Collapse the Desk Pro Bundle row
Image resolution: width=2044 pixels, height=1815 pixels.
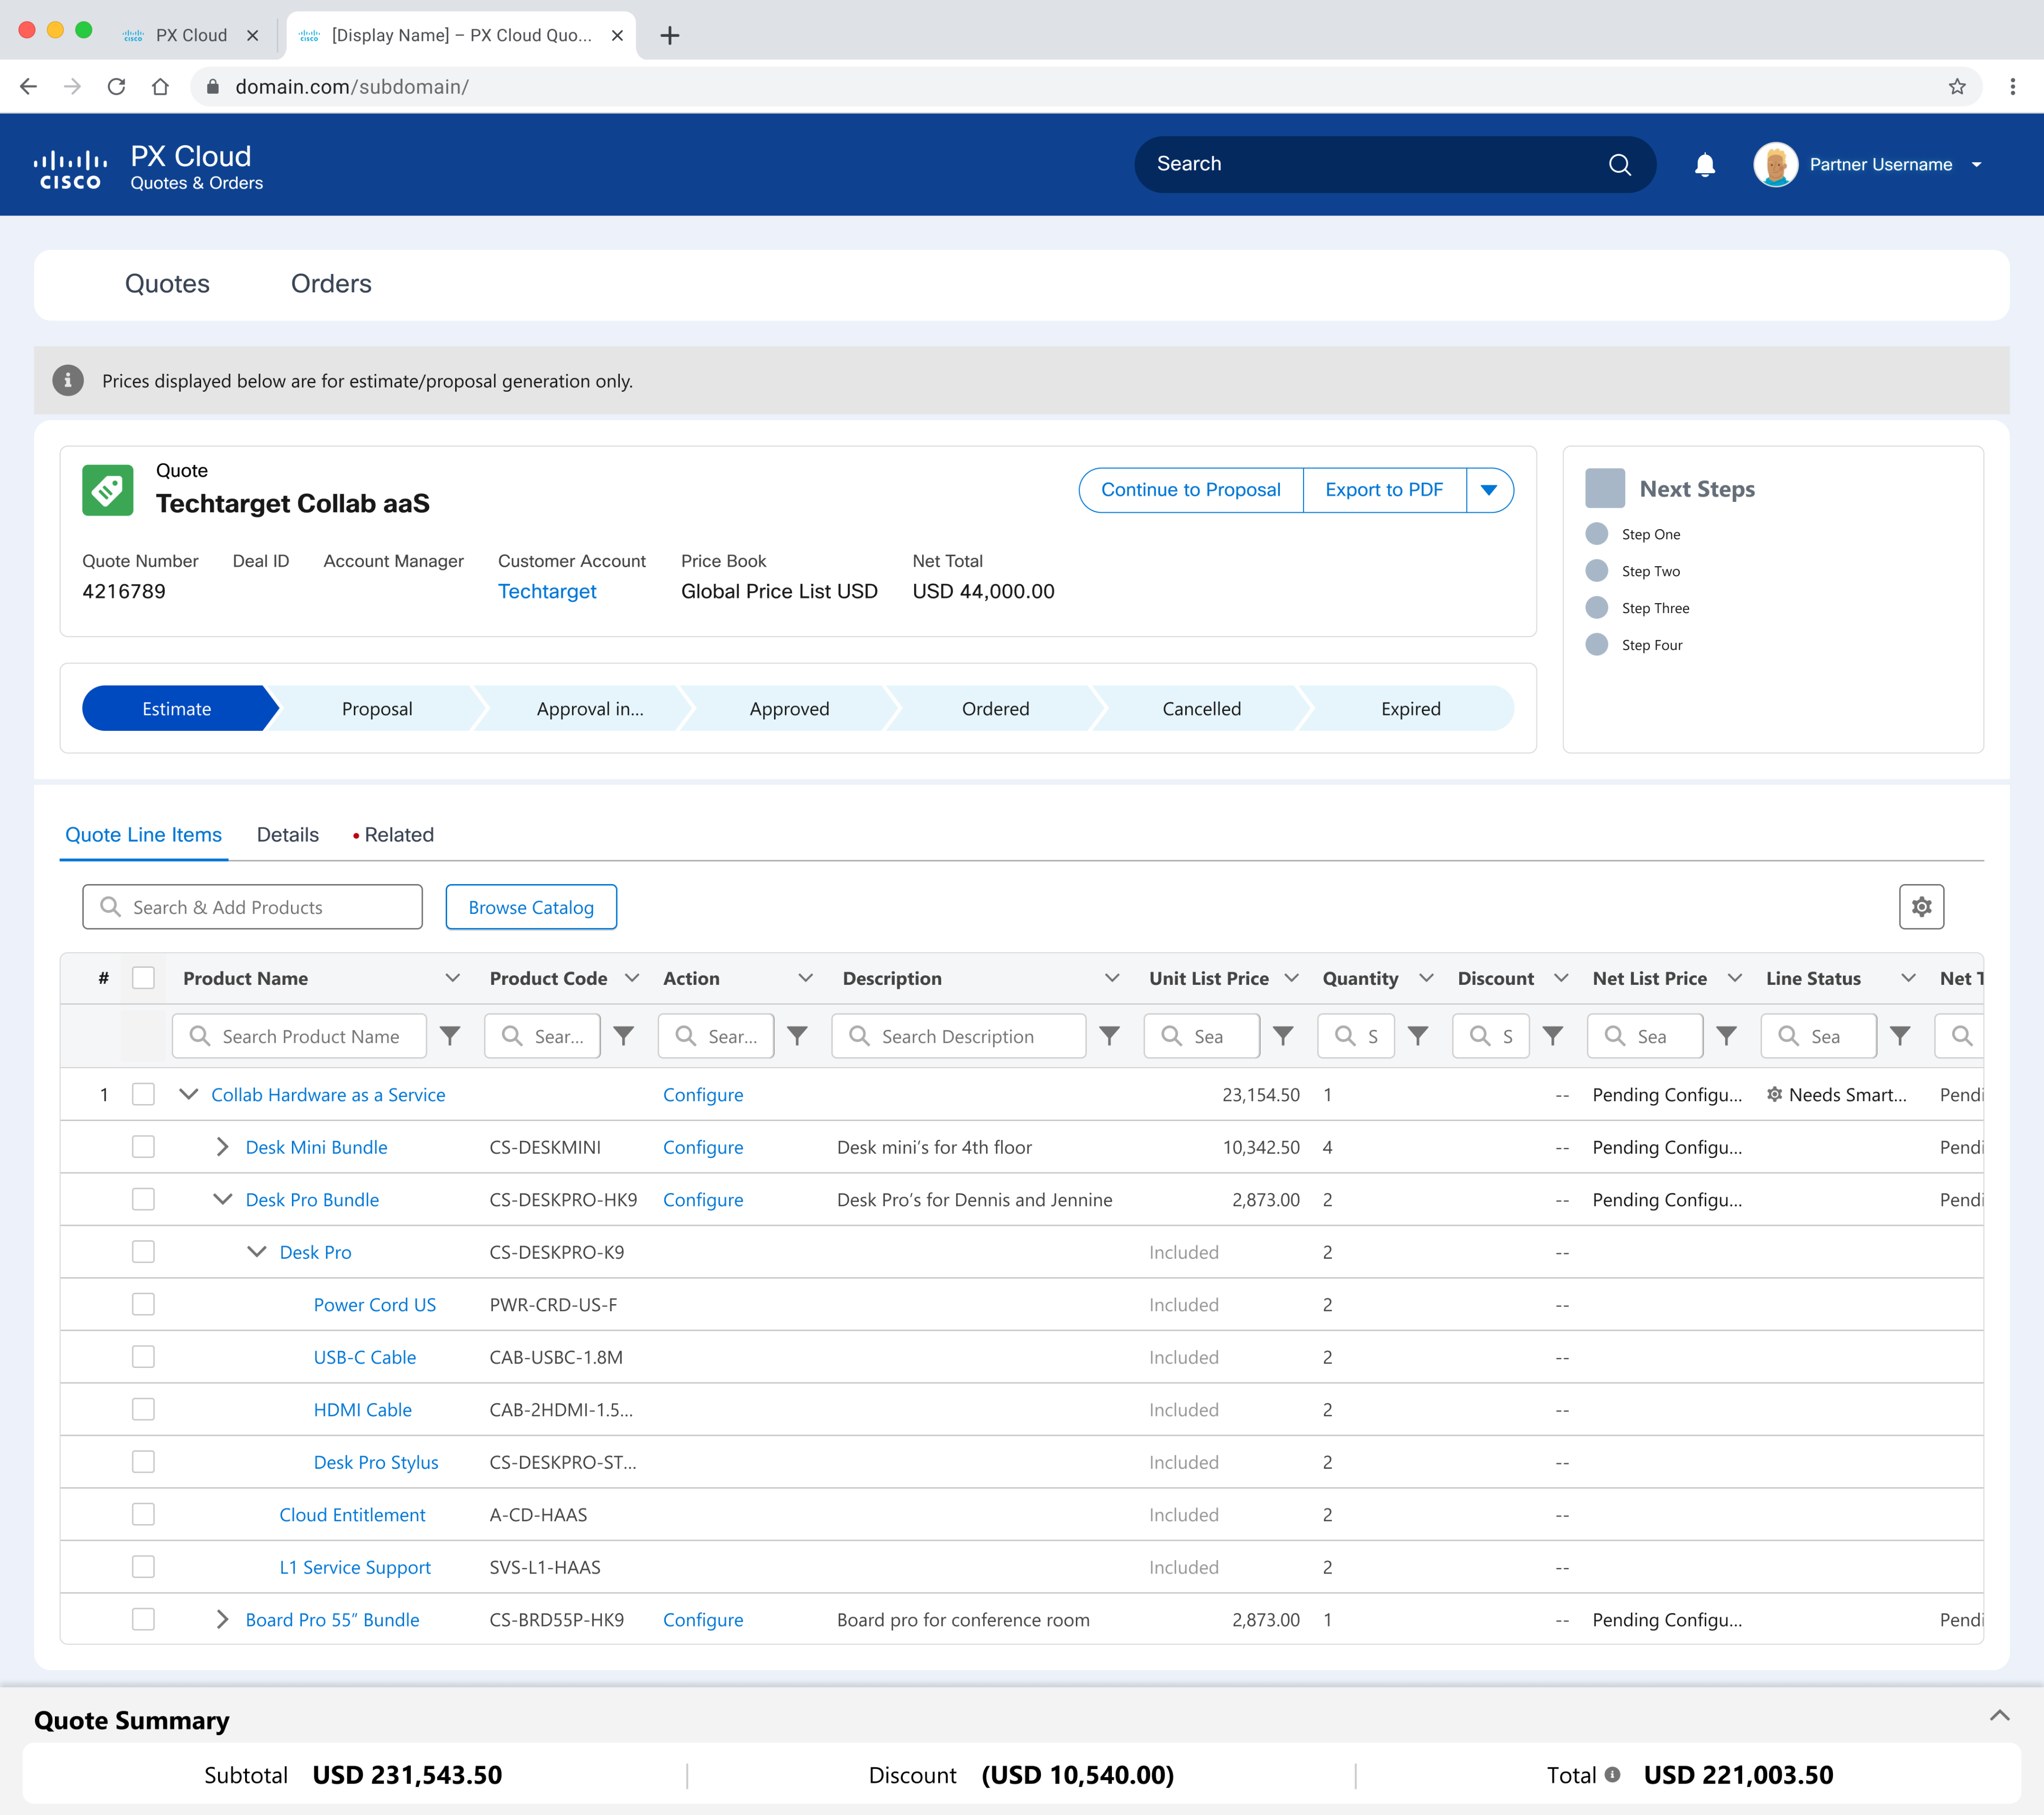tap(223, 1199)
